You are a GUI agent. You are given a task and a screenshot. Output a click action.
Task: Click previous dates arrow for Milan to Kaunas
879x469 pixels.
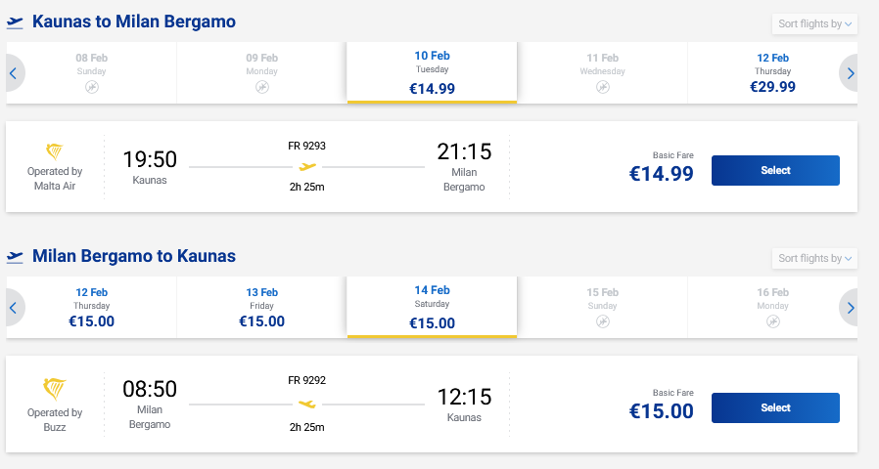[x=13, y=308]
